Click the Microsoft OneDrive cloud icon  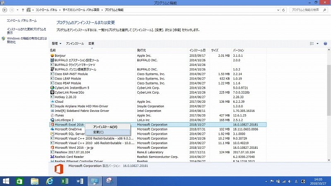52,129
